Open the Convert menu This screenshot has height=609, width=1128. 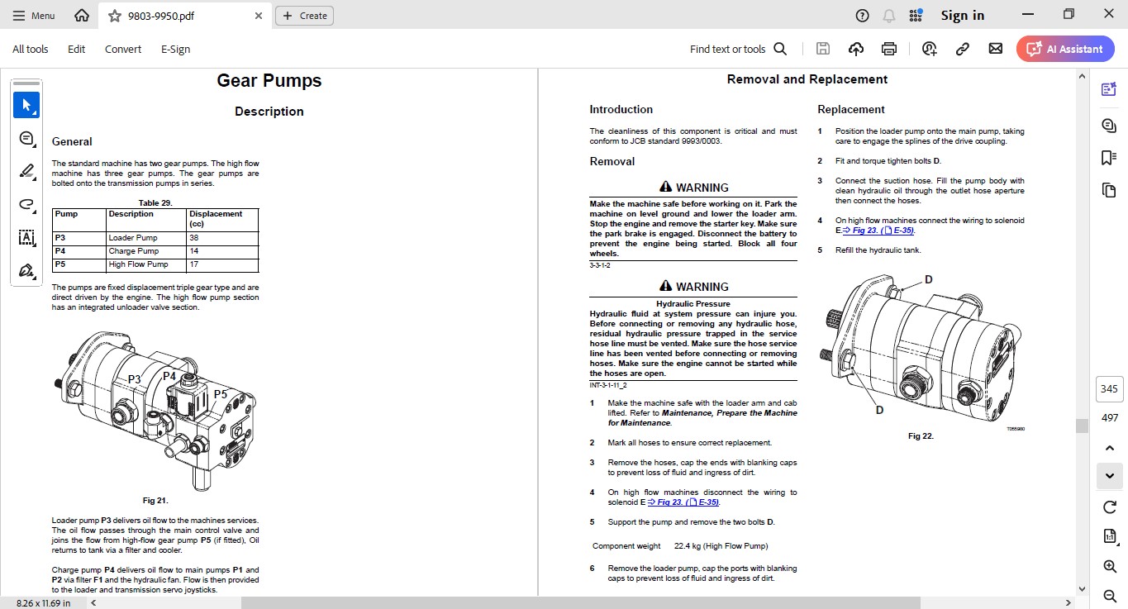(123, 49)
